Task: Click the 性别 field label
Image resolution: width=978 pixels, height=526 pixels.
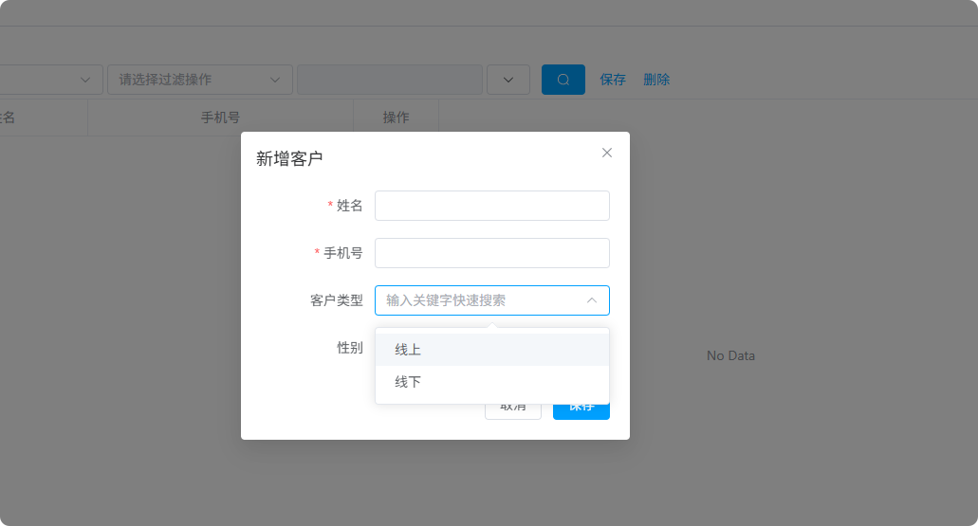Action: tap(349, 348)
